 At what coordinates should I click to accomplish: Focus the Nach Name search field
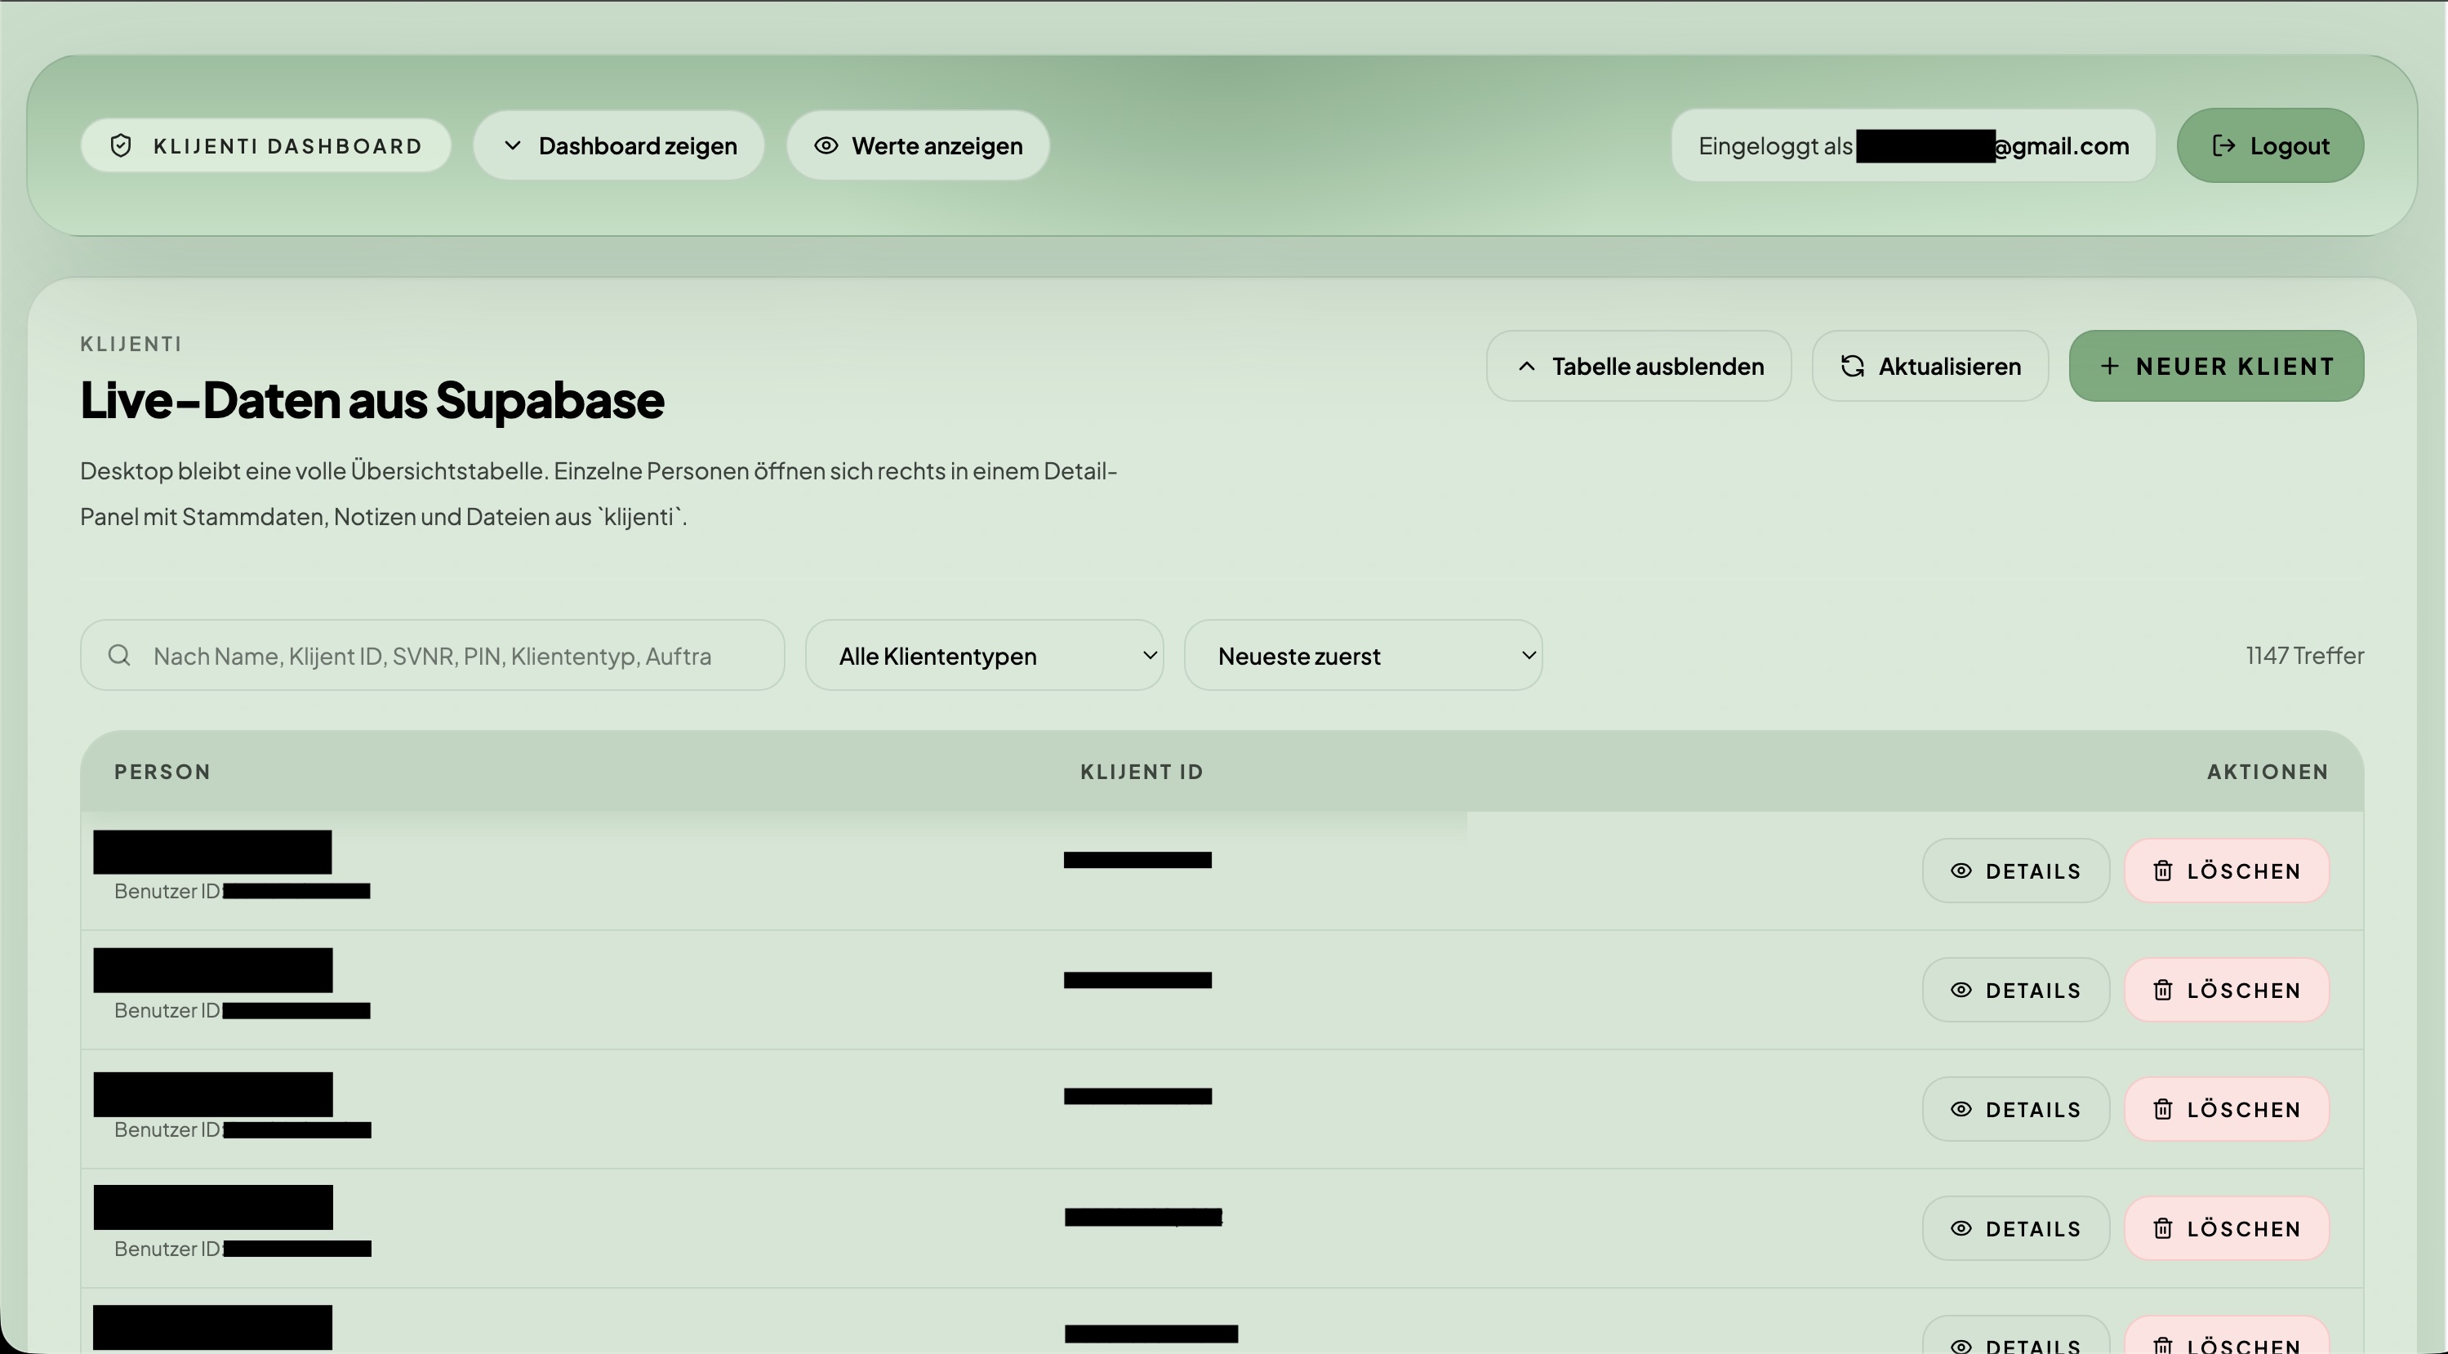433,656
